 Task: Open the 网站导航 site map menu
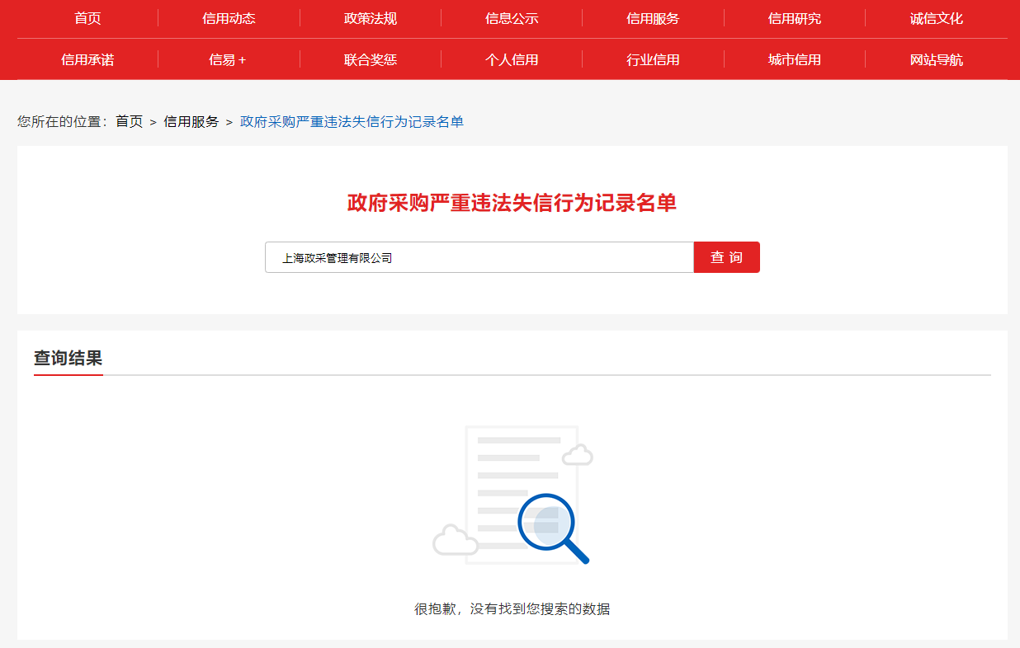936,59
